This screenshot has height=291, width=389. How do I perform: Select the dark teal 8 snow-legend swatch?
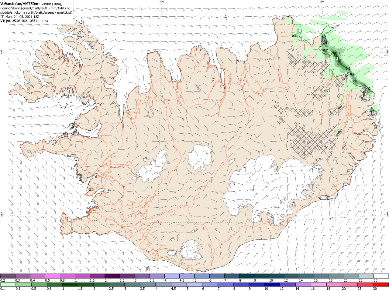coord(246,276)
